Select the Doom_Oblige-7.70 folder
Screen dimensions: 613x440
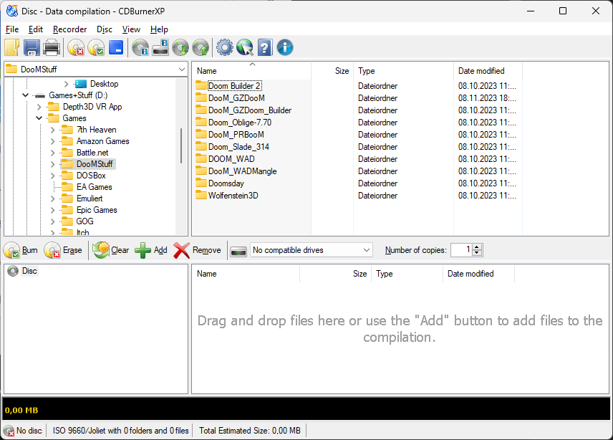(x=240, y=123)
